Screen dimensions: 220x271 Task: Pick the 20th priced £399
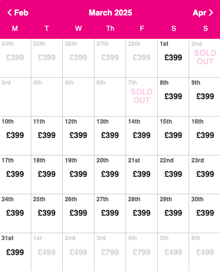(x=110, y=175)
